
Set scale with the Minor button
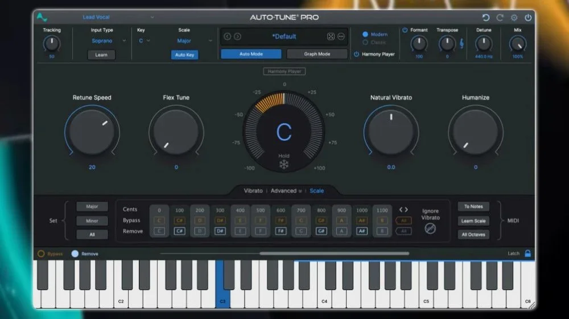pos(92,220)
